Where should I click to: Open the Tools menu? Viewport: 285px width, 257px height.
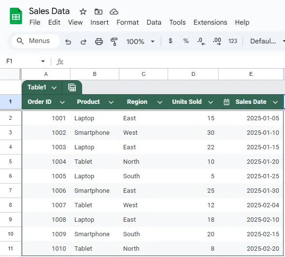177,22
